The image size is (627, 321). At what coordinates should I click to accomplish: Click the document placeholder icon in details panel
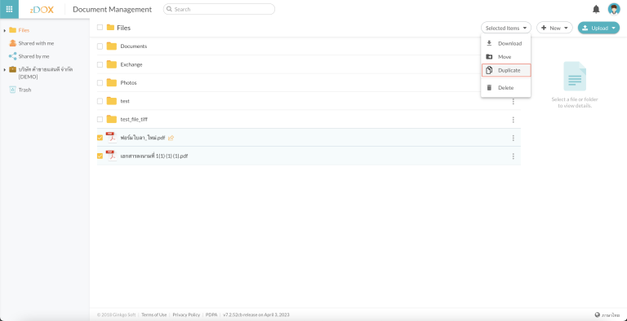click(x=575, y=76)
